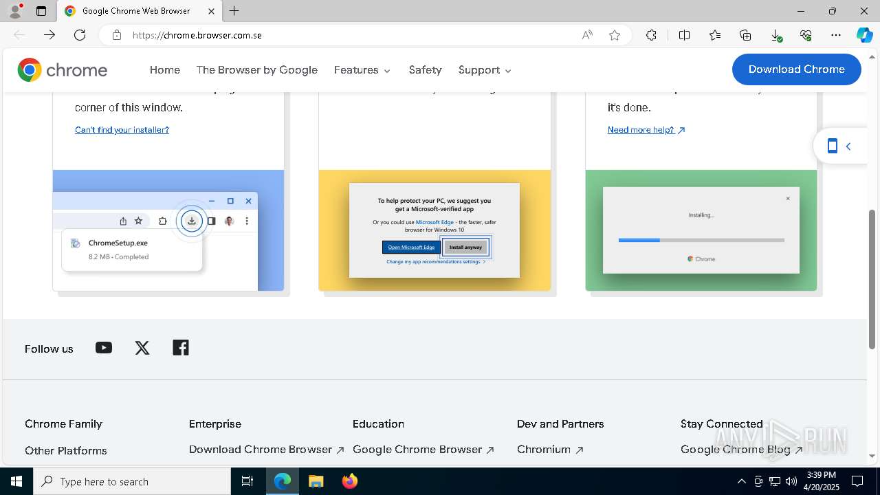This screenshot has width=880, height=495.
Task: Click the scrollbar down arrow
Action: pyautogui.click(x=872, y=455)
